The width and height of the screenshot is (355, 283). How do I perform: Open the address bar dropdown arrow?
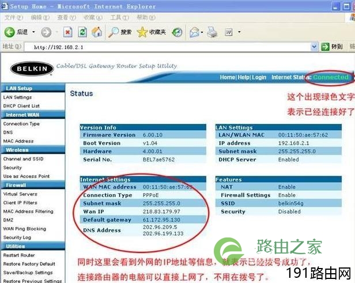click(x=314, y=47)
